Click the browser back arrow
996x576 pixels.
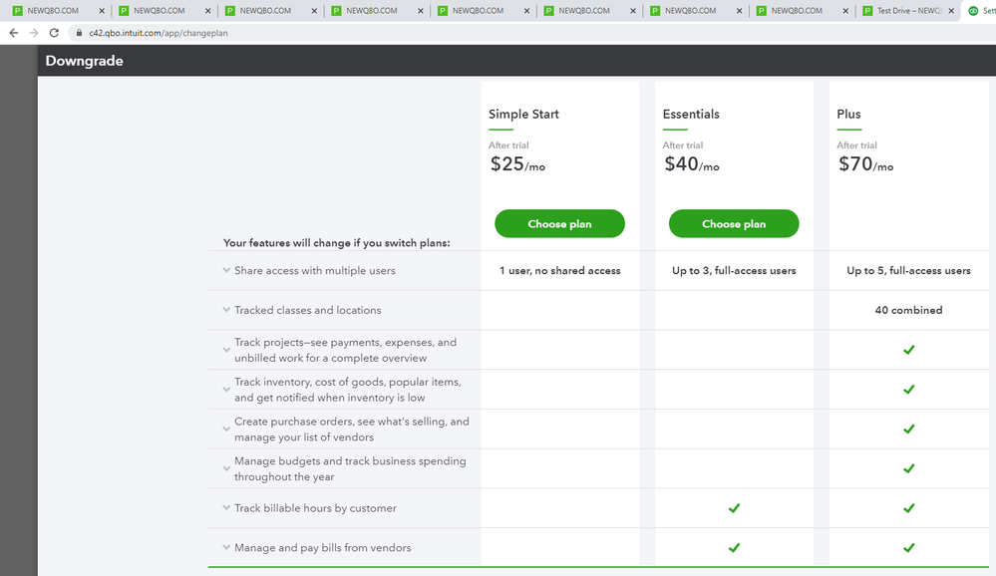13,33
